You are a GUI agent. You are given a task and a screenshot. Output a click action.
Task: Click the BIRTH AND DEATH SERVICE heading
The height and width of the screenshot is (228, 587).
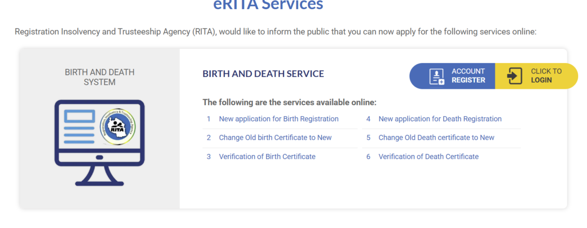(x=263, y=74)
